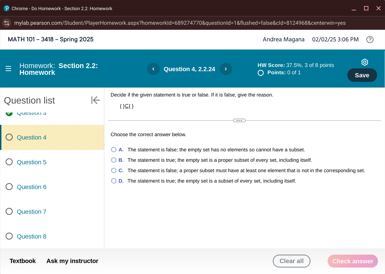Switch to Question 8 in the sidebar
Image resolution: width=385 pixels, height=274 pixels.
point(31,236)
